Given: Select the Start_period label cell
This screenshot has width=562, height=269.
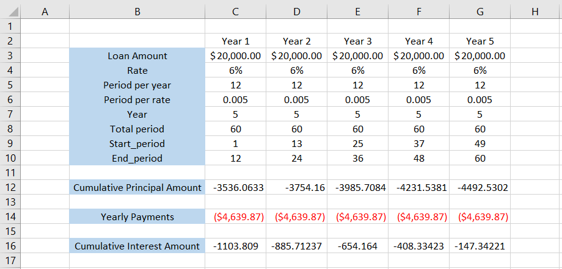Looking at the screenshot, I should coord(137,144).
